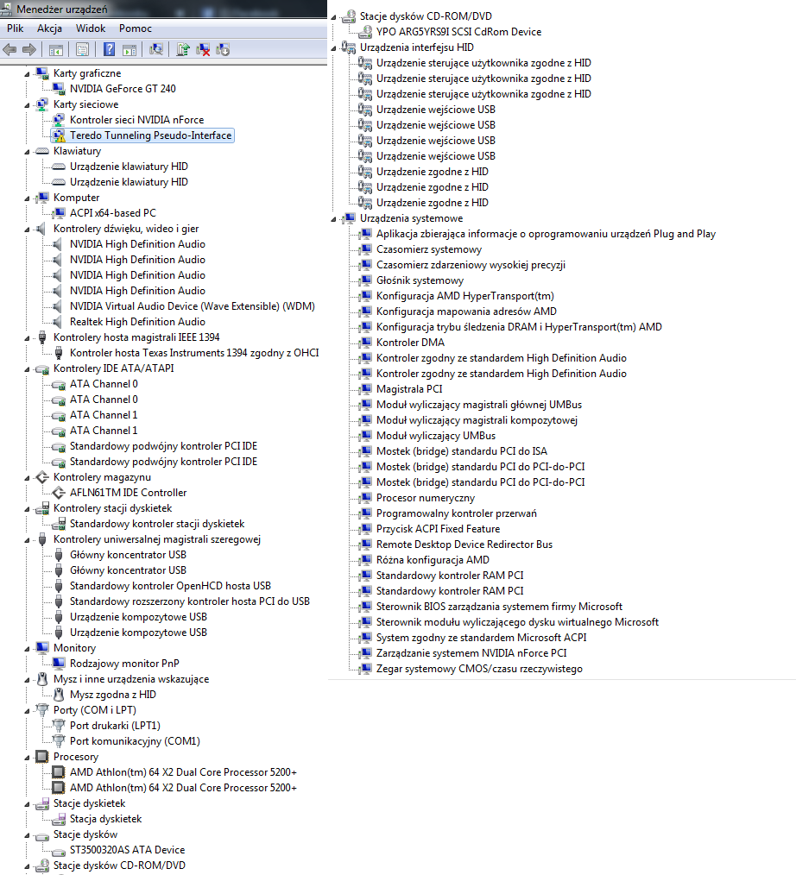Select first AMD Athlon 64 X2 processor entry
The width and height of the screenshot is (796, 875).
pos(183,772)
